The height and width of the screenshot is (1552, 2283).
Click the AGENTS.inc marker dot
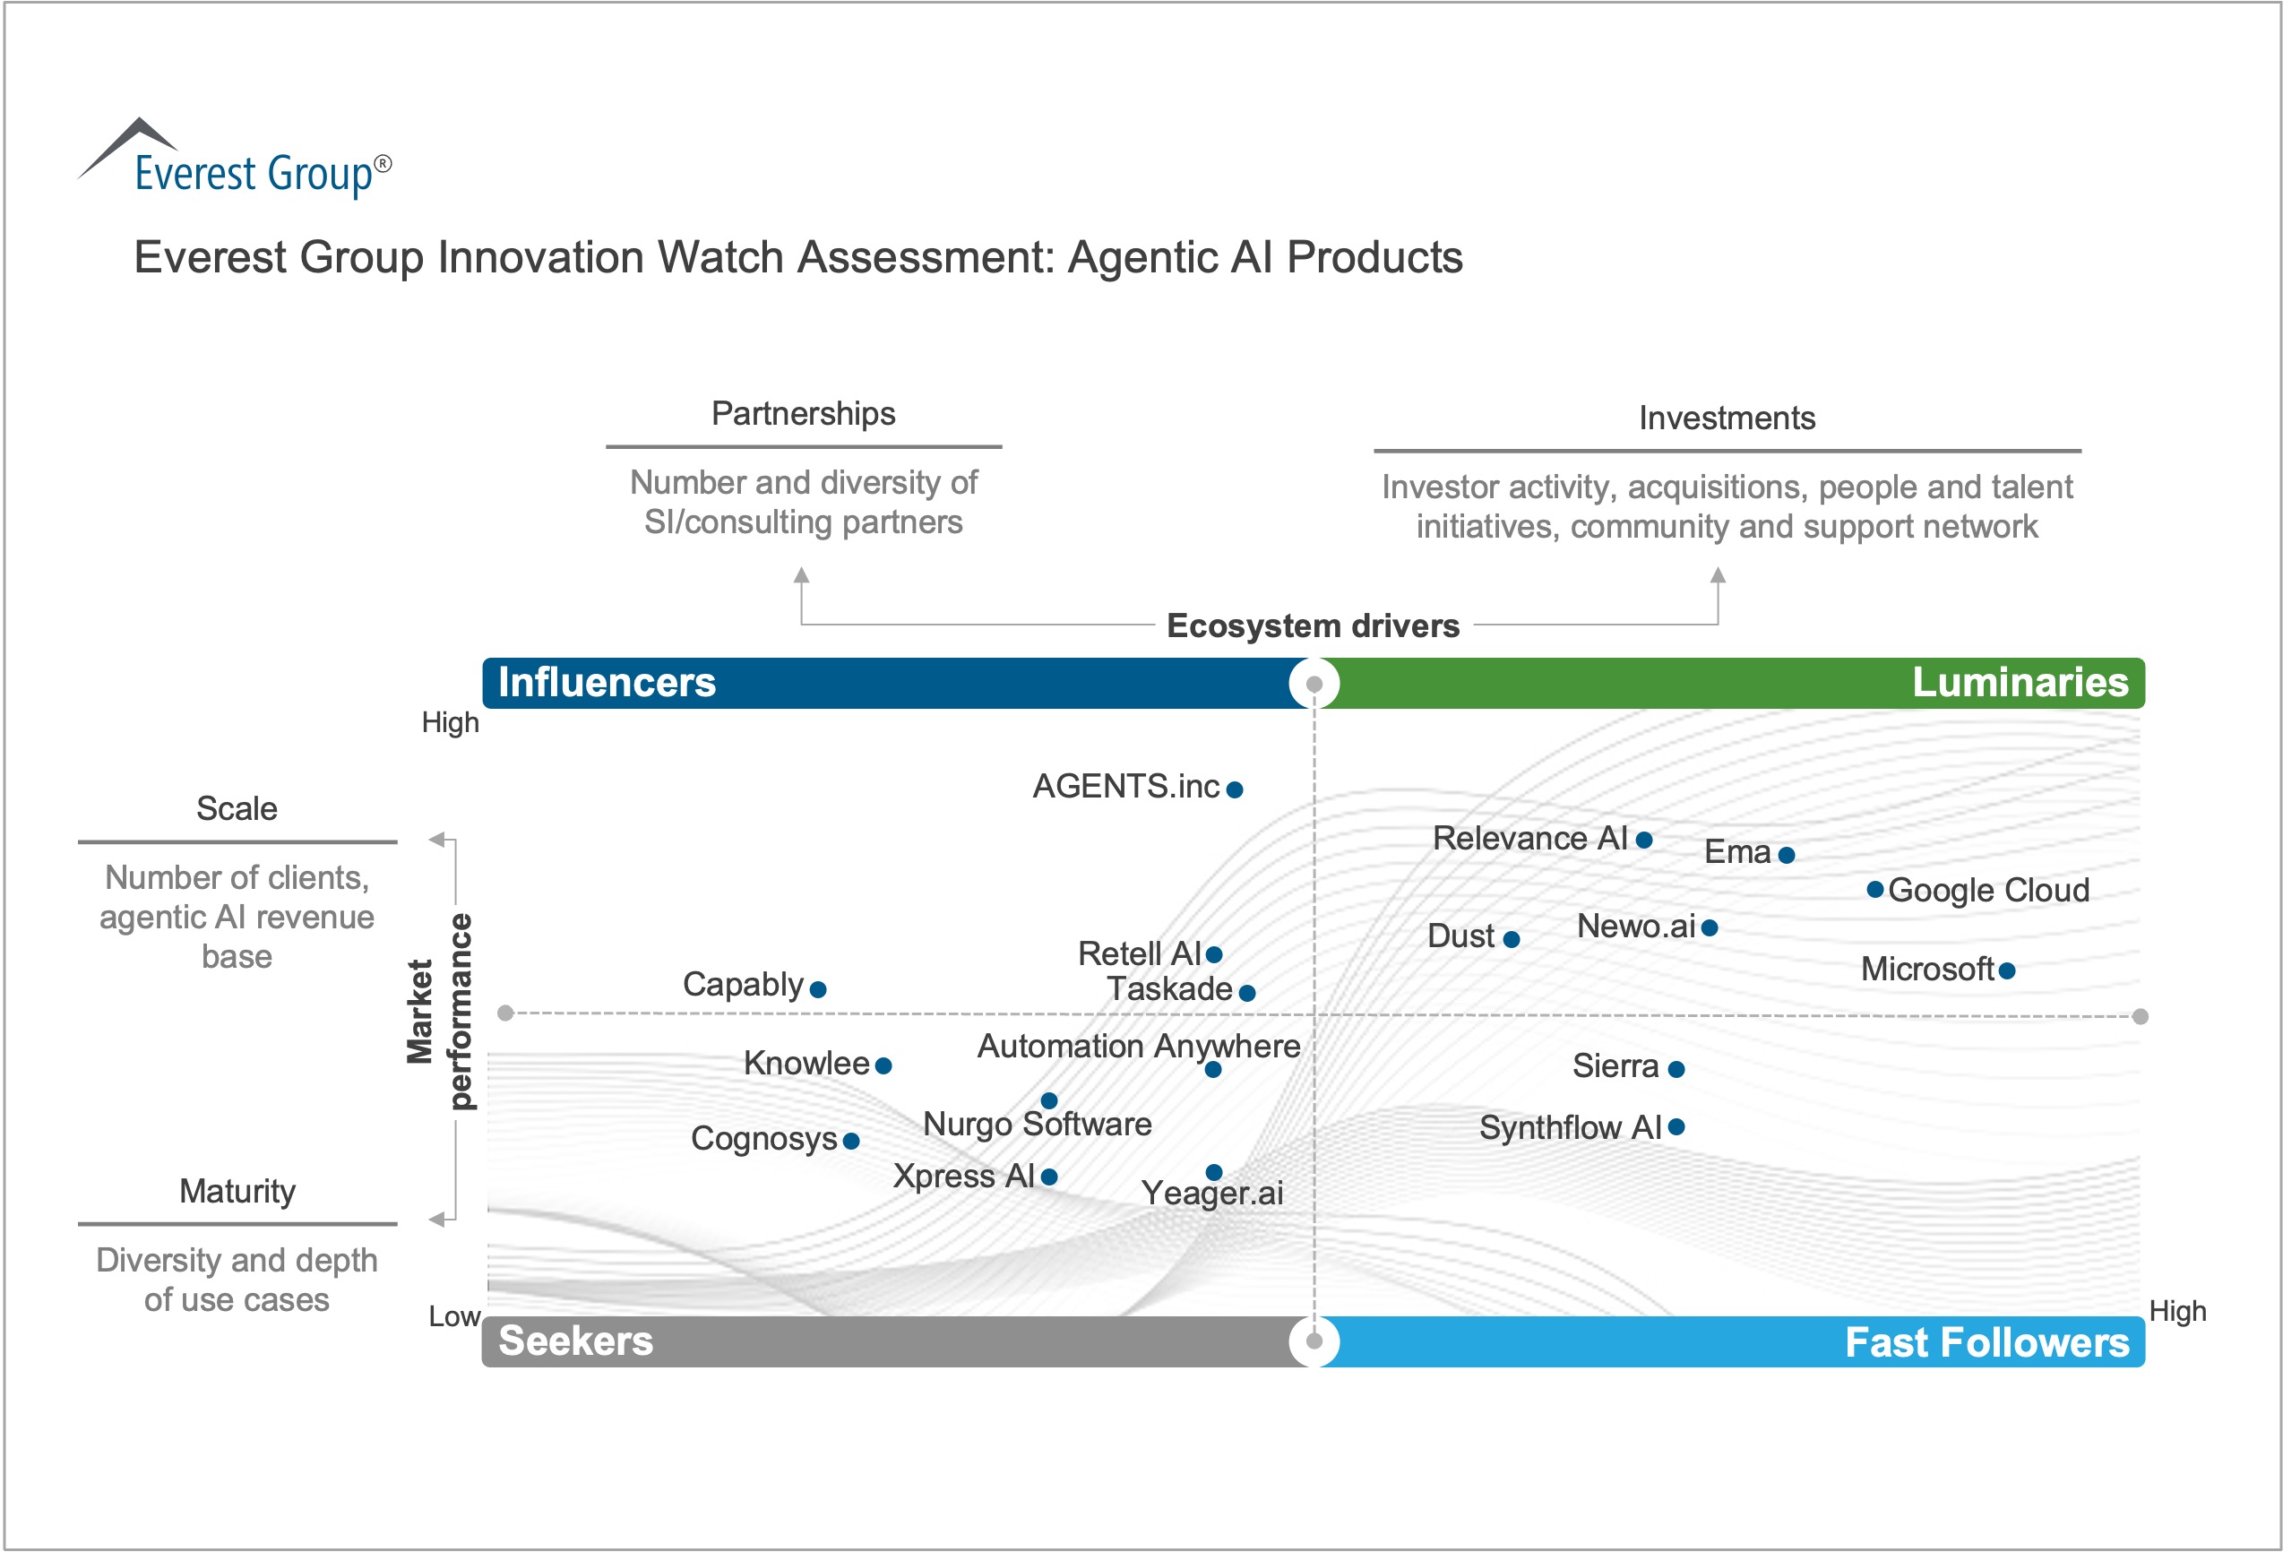[1235, 789]
